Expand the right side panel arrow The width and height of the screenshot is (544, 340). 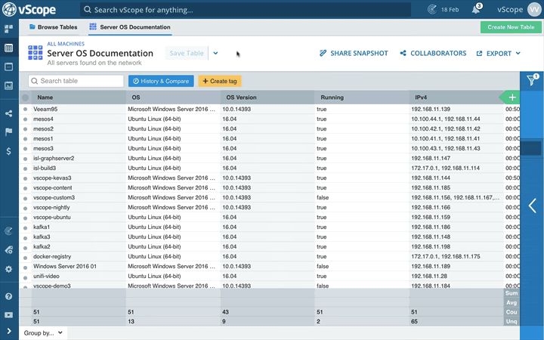532,206
